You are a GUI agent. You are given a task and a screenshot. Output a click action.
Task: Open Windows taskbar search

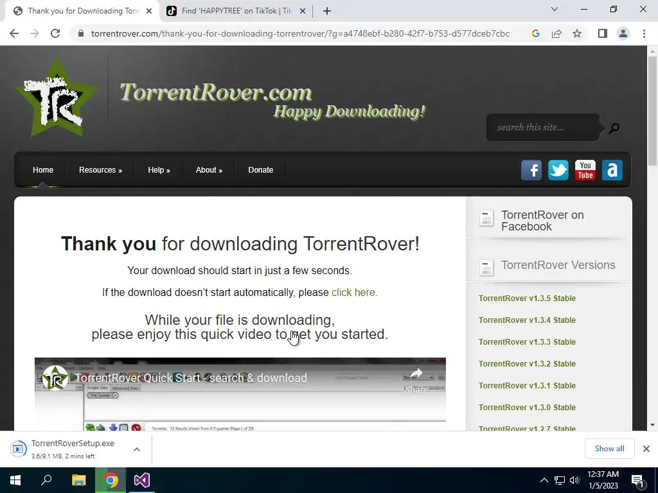coord(46,480)
